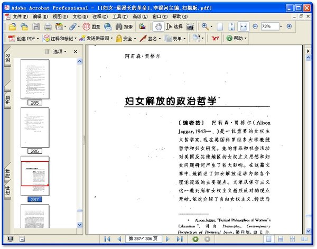The height and width of the screenshot is (249, 317).
Task: Click the 图章 stamp tool
Action: [91, 26]
